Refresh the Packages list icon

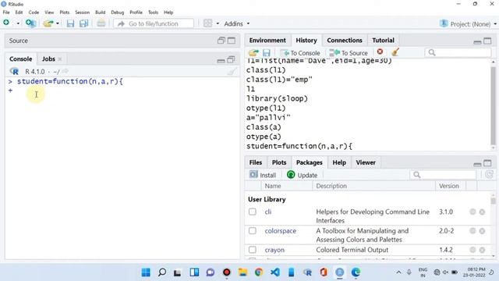point(489,174)
